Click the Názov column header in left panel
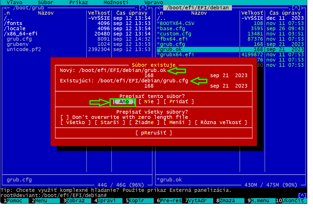 46,13
